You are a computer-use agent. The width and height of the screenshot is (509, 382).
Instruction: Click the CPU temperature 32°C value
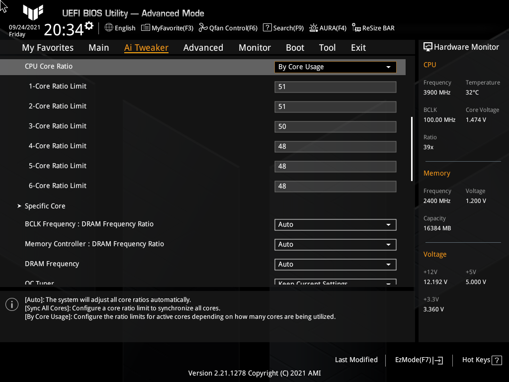tap(472, 93)
